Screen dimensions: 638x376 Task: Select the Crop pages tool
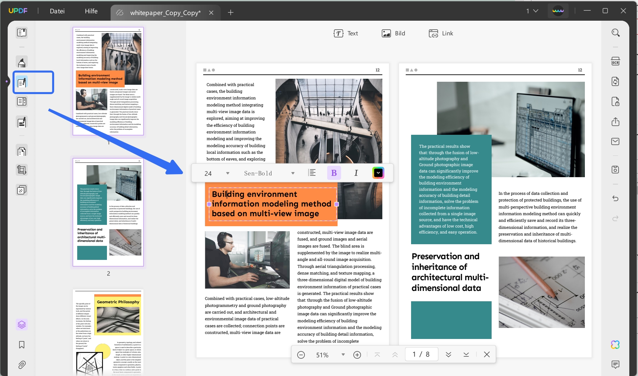coord(22,170)
